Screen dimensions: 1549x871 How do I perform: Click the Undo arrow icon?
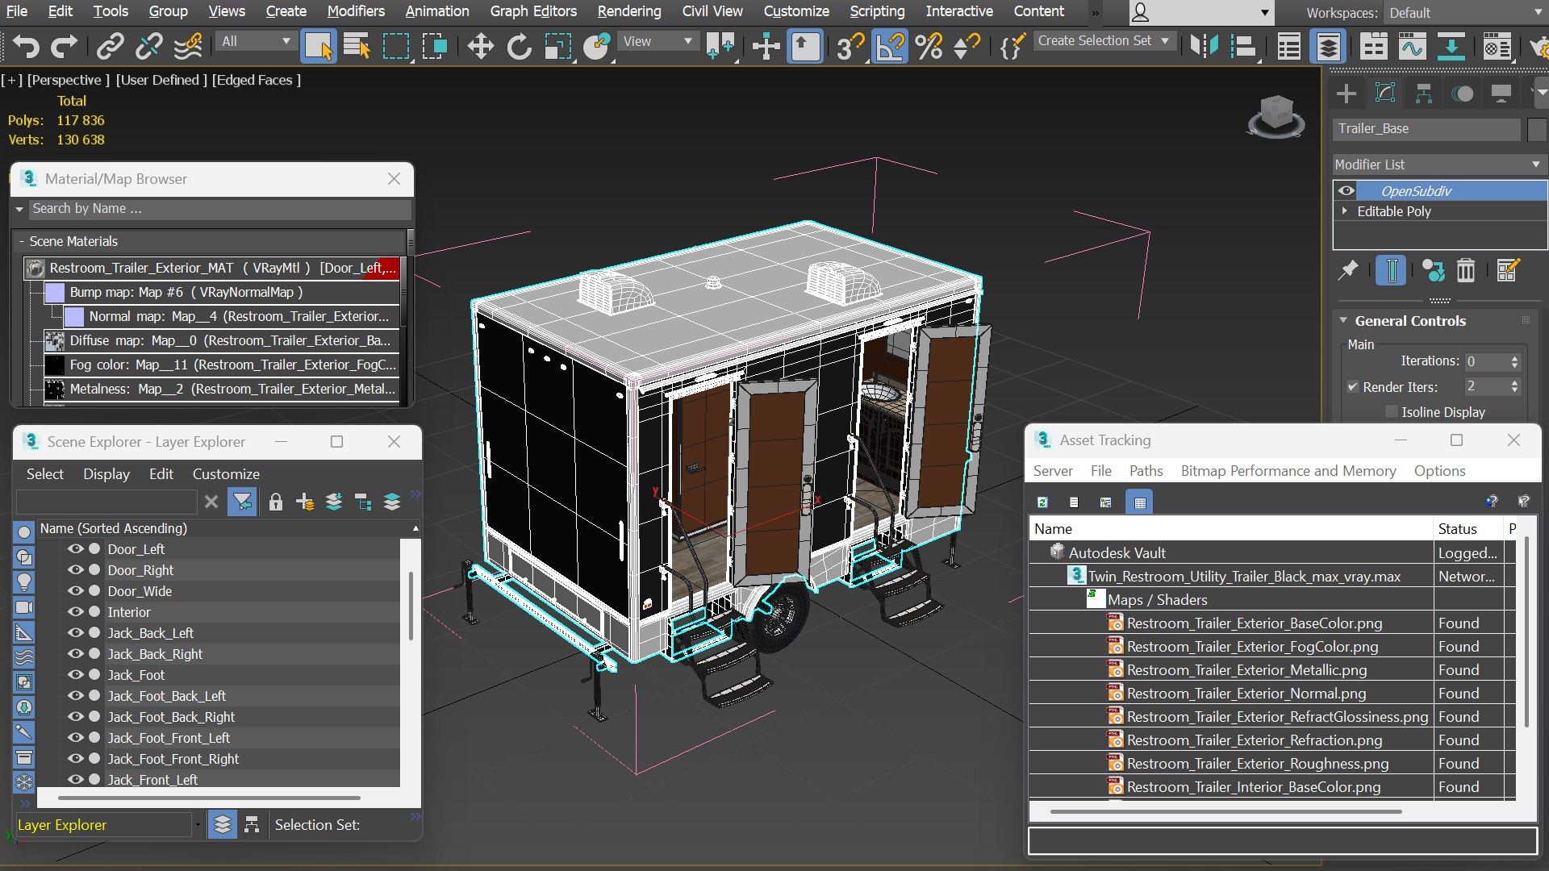pyautogui.click(x=27, y=46)
